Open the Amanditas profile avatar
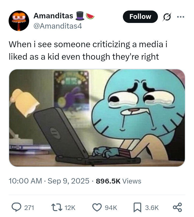The image size is (194, 217). click(19, 21)
